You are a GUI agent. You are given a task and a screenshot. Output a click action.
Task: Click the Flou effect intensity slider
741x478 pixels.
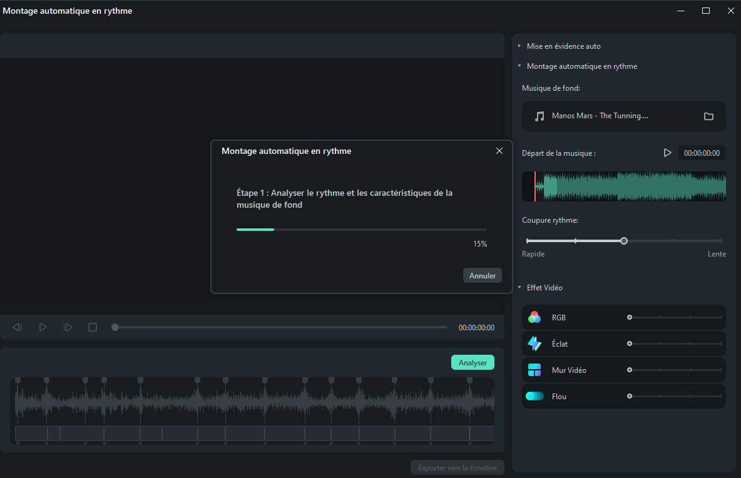click(x=675, y=396)
